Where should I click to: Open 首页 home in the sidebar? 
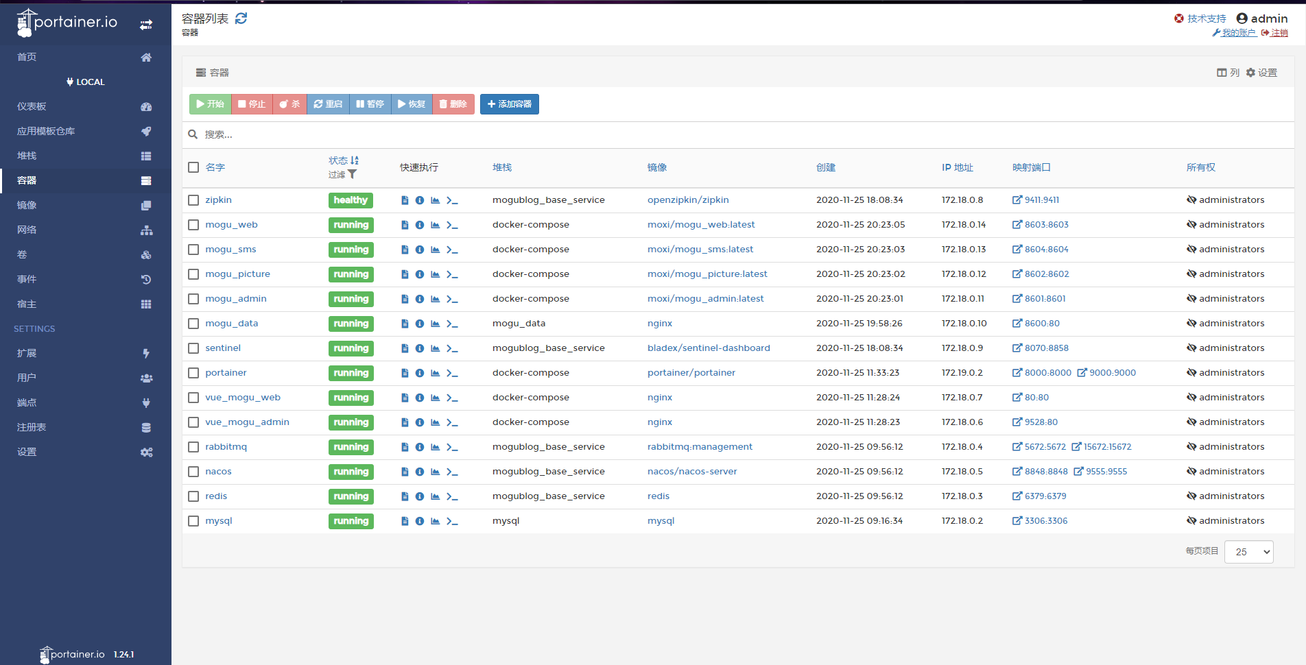pos(85,57)
